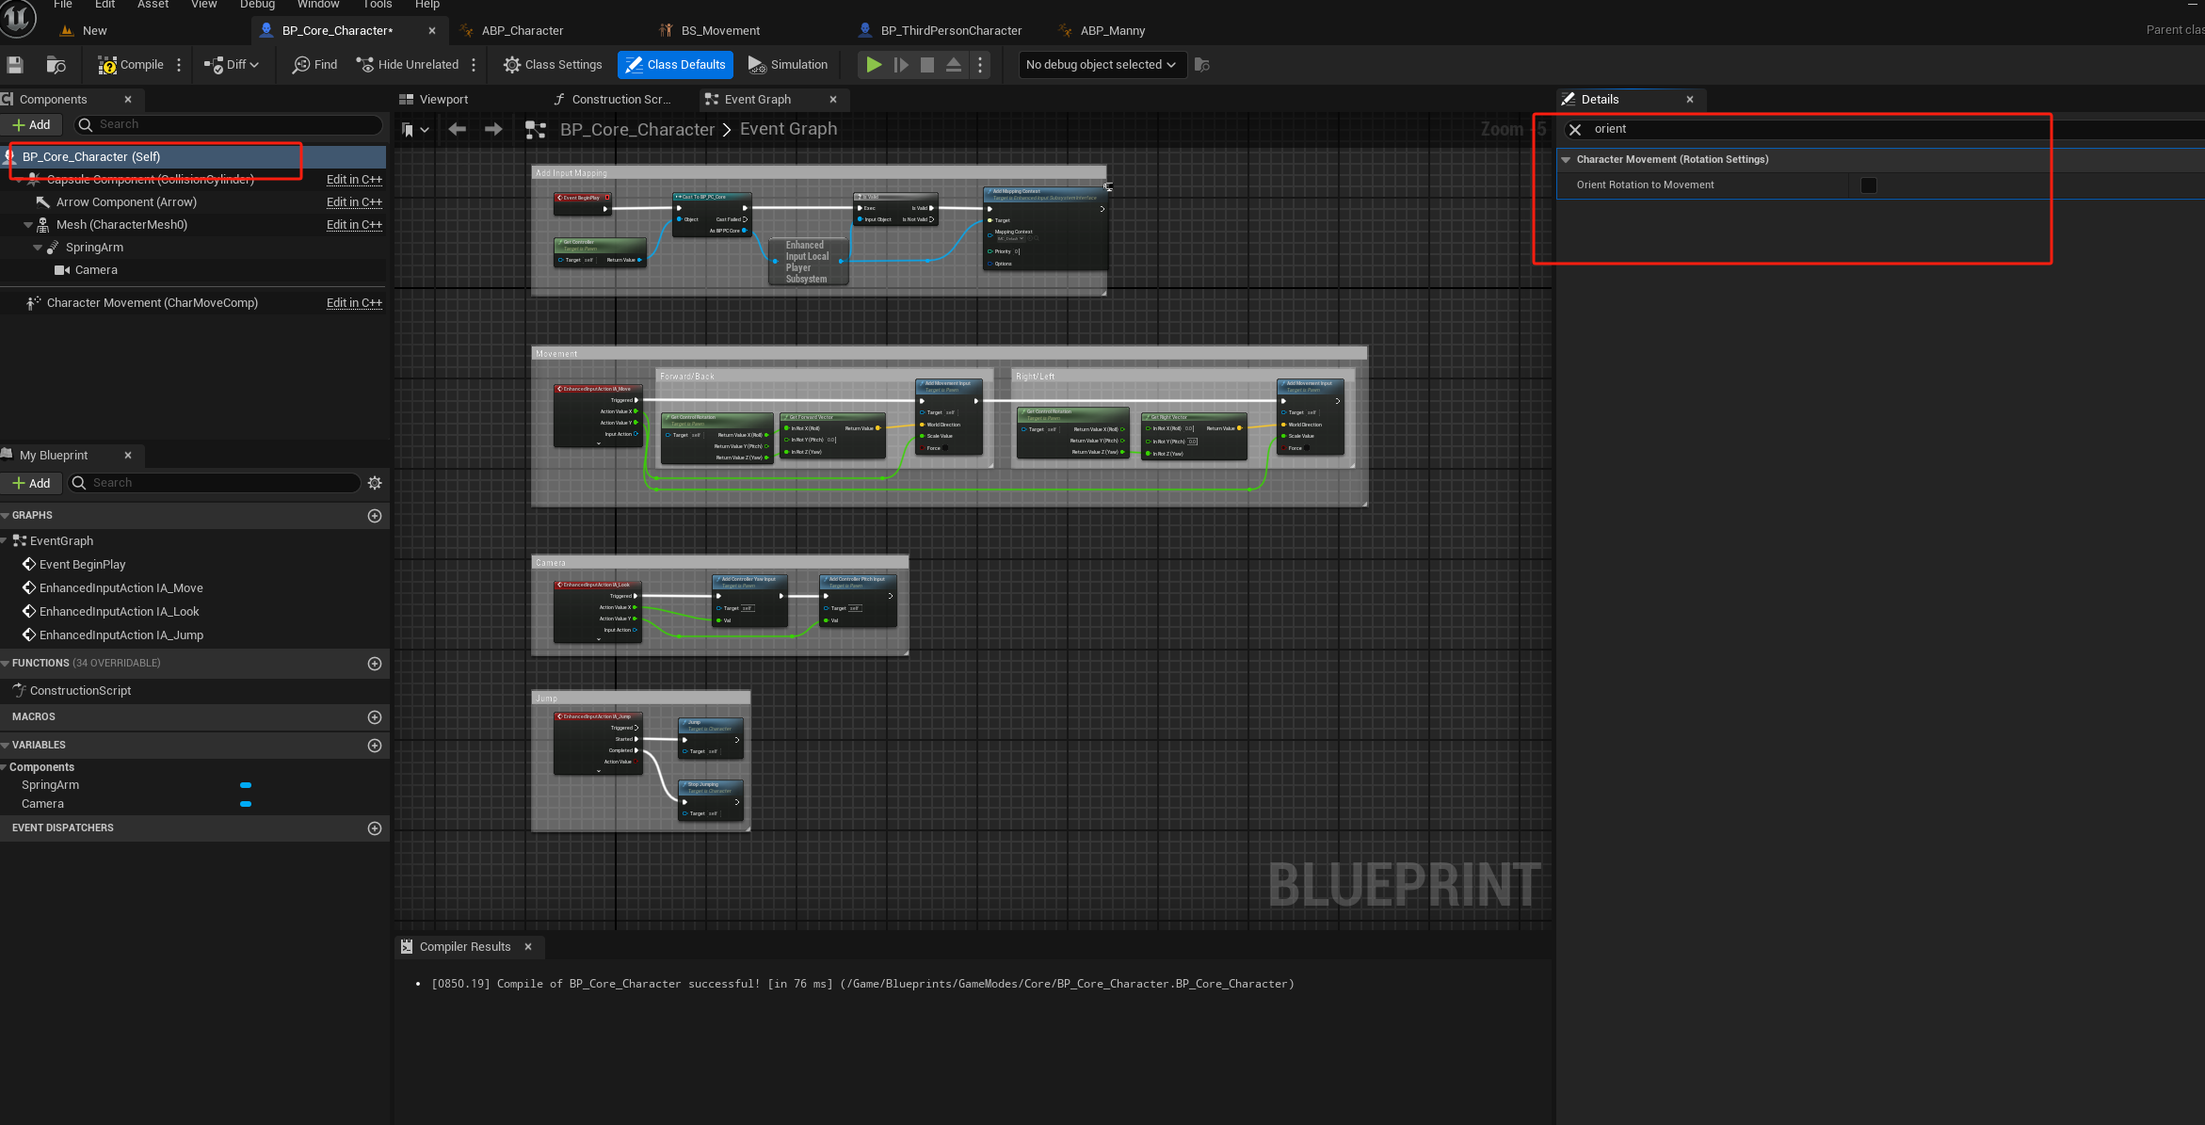Open the ABP_Character asset tab
Screen dimensions: 2205x1125
522,31
